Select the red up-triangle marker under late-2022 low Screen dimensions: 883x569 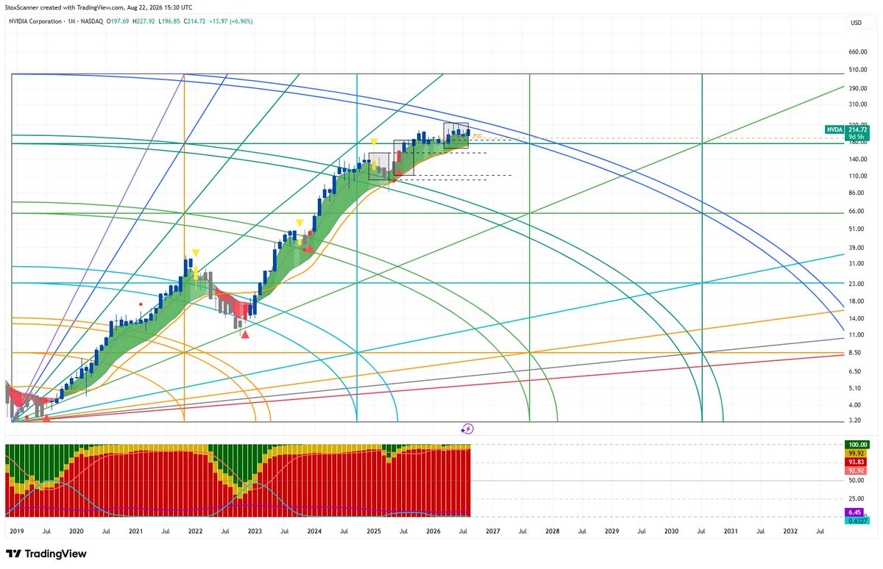[x=245, y=334]
